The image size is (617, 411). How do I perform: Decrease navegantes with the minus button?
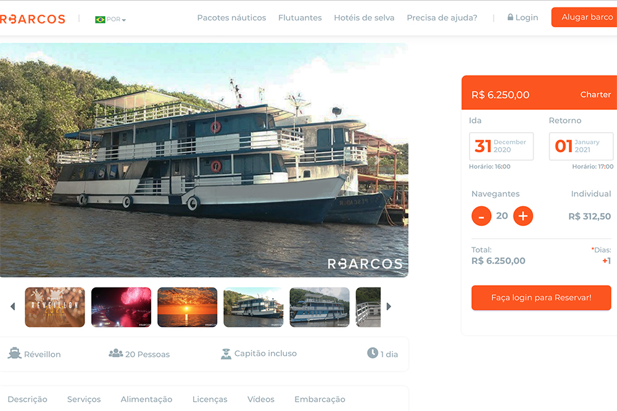pyautogui.click(x=481, y=216)
